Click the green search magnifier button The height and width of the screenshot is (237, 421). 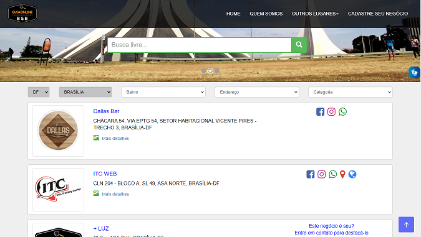point(299,45)
